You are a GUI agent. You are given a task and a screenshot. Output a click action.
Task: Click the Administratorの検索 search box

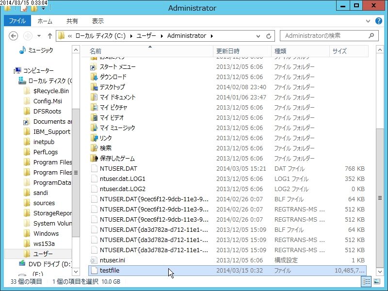(329, 36)
